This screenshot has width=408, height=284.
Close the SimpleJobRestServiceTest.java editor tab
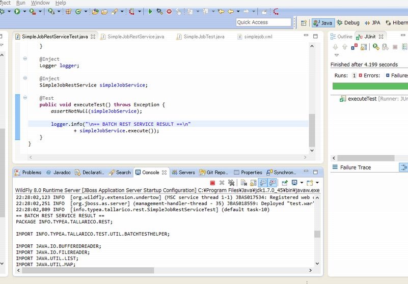pos(93,37)
